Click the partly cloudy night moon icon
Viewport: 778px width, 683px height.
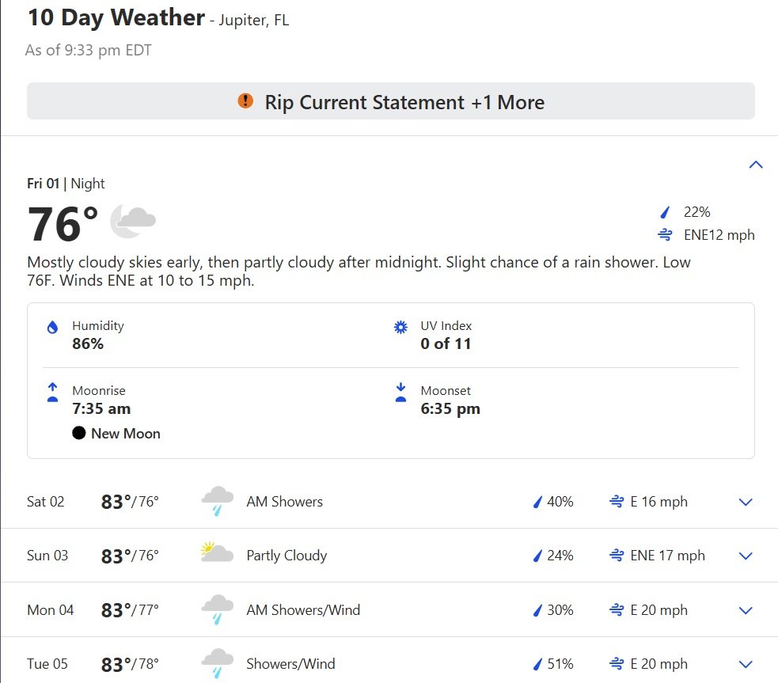pos(132,222)
